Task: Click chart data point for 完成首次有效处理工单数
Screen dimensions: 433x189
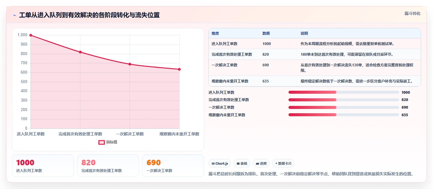Action: [80, 52]
